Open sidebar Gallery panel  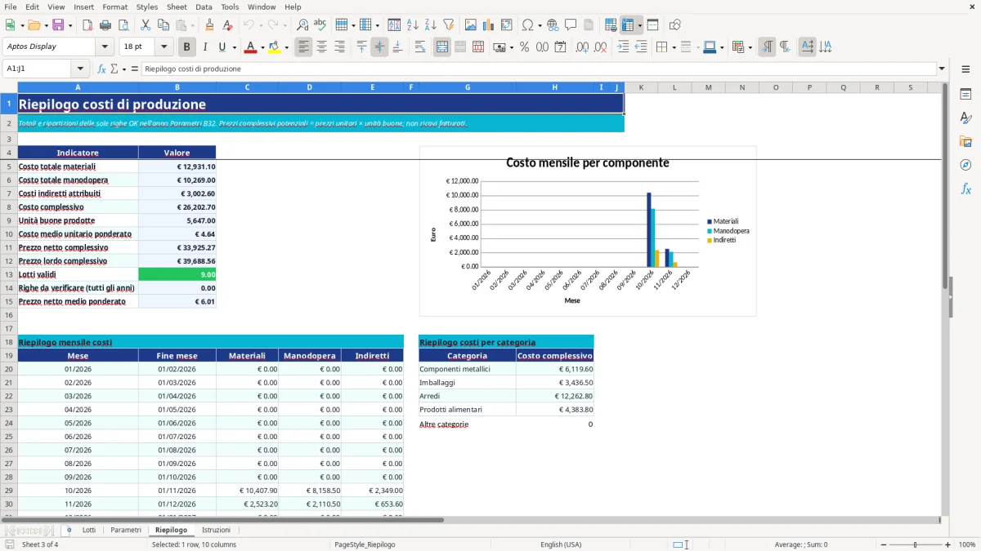tap(965, 141)
